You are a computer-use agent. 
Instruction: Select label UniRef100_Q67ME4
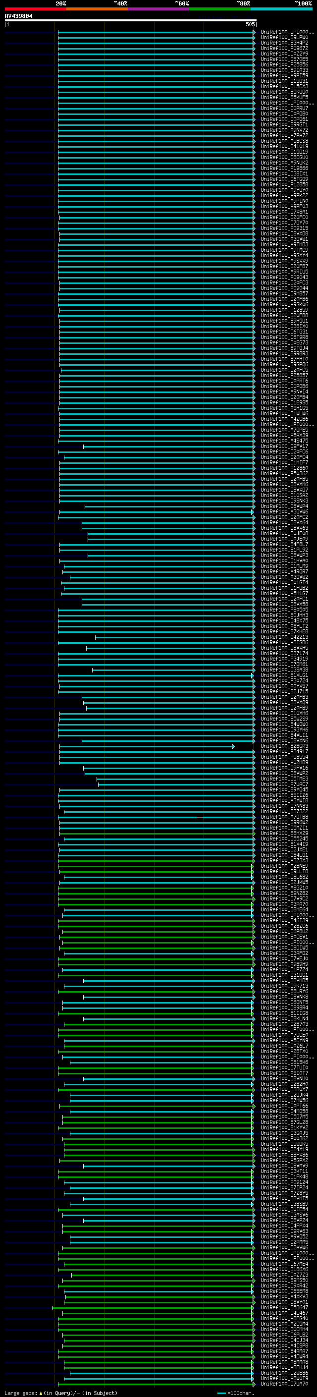tap(284, 1264)
